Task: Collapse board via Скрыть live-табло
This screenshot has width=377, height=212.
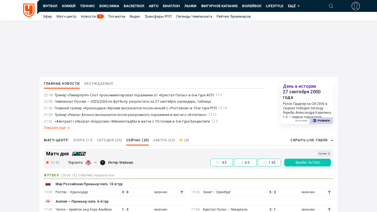Action: point(312,140)
